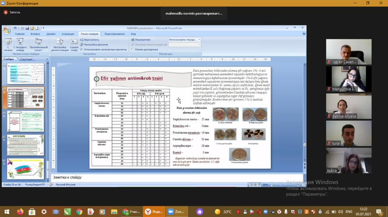Image resolution: width=388 pixels, height=217 pixels.
Task: Open custom slide show menu (Произвольный показ)
Action: [39, 45]
